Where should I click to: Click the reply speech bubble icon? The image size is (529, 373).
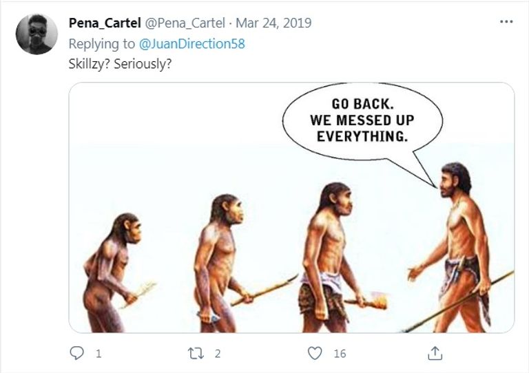[78, 353]
